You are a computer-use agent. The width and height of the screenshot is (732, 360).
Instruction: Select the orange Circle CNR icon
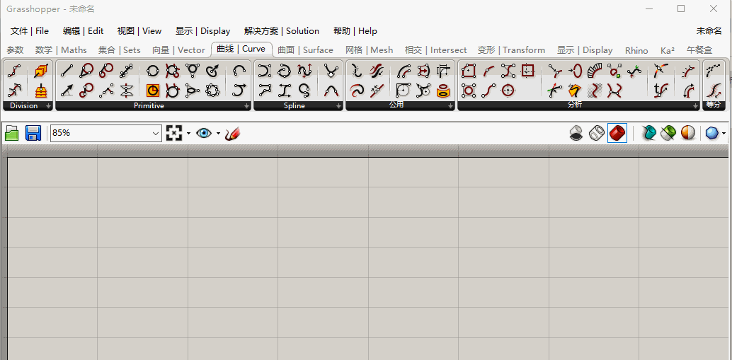[x=153, y=90]
